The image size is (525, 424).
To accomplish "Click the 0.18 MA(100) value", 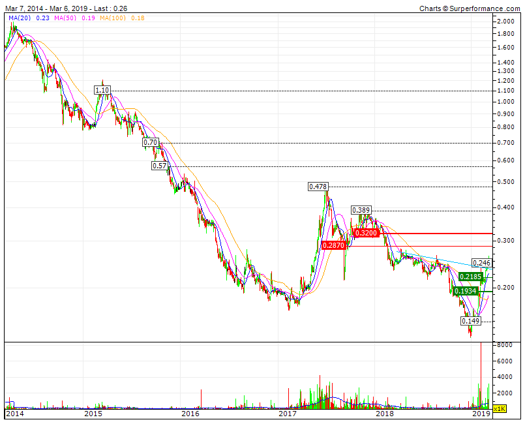I will [x=138, y=18].
